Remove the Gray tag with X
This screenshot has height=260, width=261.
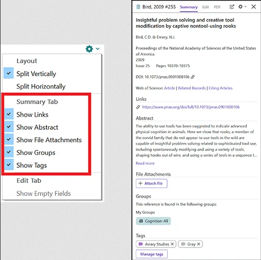(199, 244)
